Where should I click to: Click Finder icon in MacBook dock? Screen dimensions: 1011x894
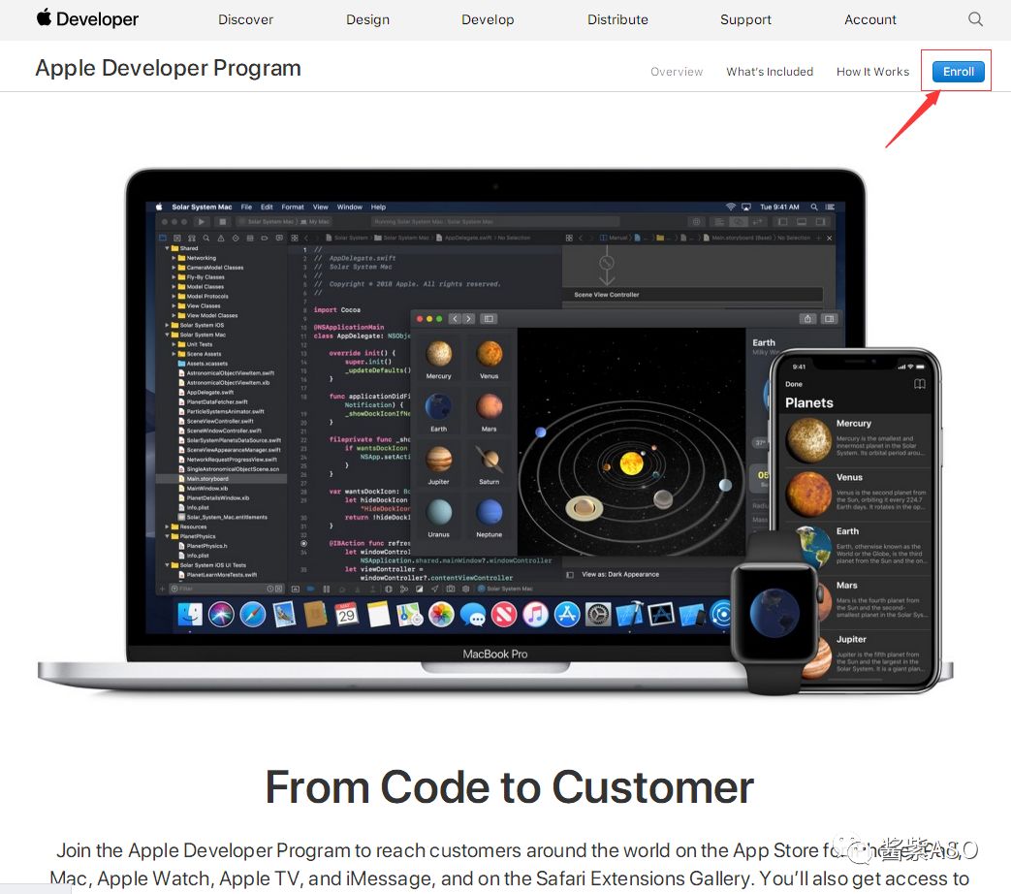(190, 614)
